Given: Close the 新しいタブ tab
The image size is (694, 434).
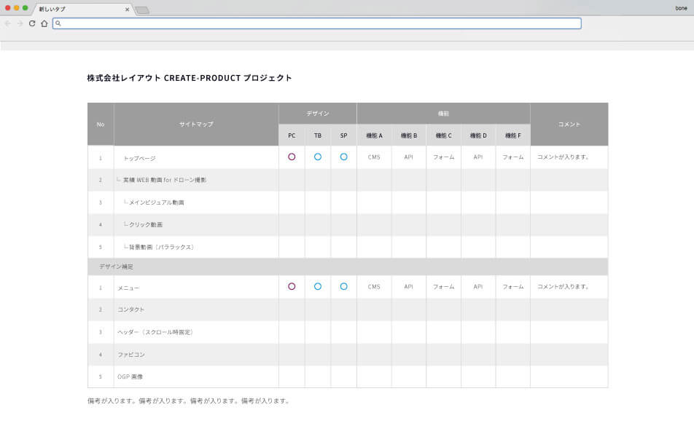Looking at the screenshot, I should click(127, 9).
